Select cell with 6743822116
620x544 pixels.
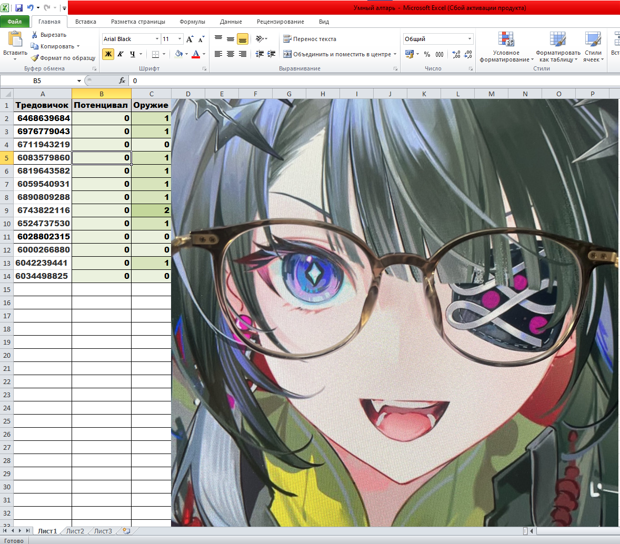[x=43, y=210]
